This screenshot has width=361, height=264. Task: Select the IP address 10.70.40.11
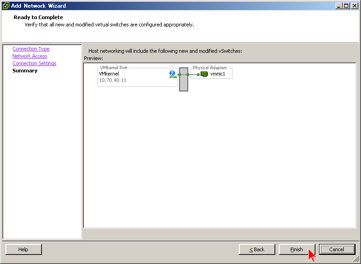(113, 80)
